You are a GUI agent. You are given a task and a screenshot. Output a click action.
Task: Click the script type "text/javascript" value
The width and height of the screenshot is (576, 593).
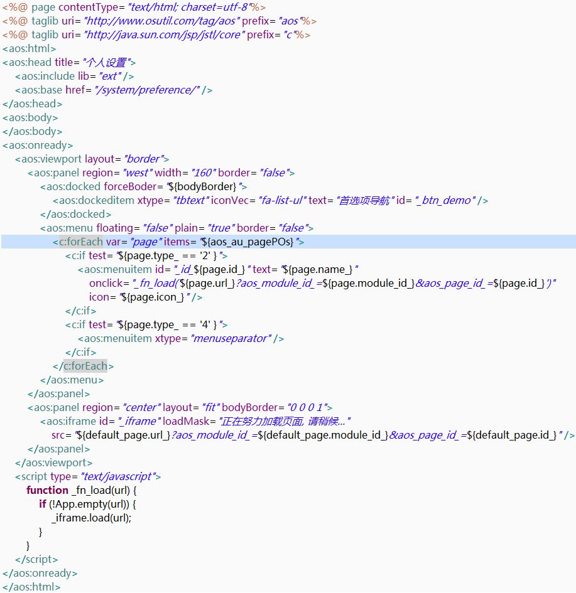pyautogui.click(x=117, y=476)
